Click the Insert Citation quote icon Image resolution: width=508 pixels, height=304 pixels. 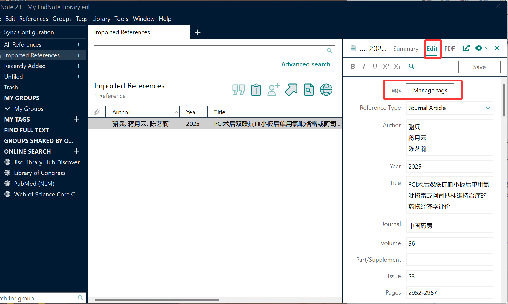[238, 90]
